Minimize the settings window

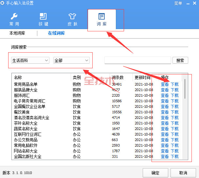[x=188, y=4]
